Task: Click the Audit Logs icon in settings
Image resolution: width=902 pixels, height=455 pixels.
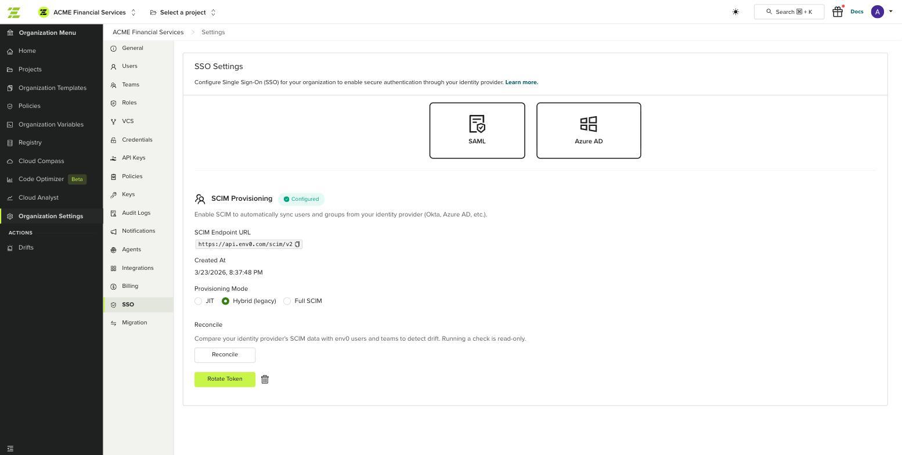Action: (x=114, y=214)
